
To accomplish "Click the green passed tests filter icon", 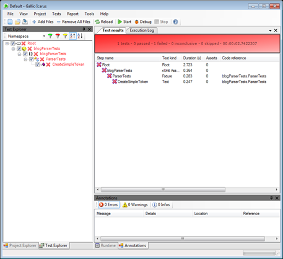I will click(x=50, y=36).
